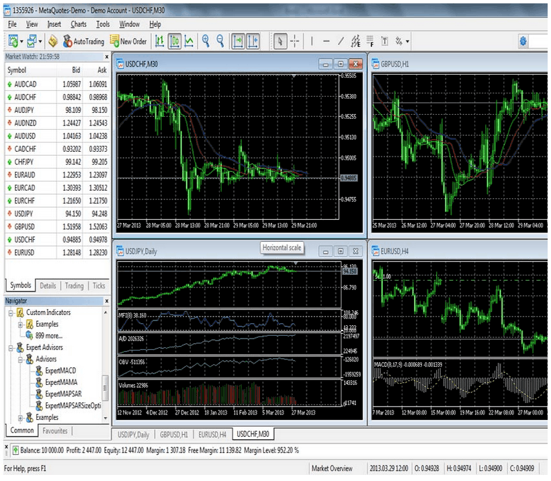Click Market Overview in the status bar
The width and height of the screenshot is (551, 481).
point(332,468)
